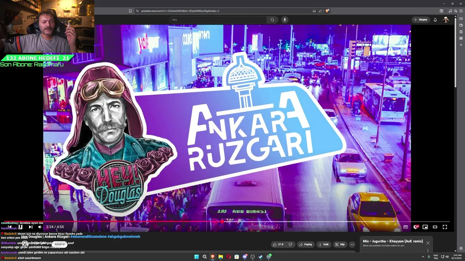Open the browser music note icon
This screenshot has height=261, width=465.
click(450, 11)
